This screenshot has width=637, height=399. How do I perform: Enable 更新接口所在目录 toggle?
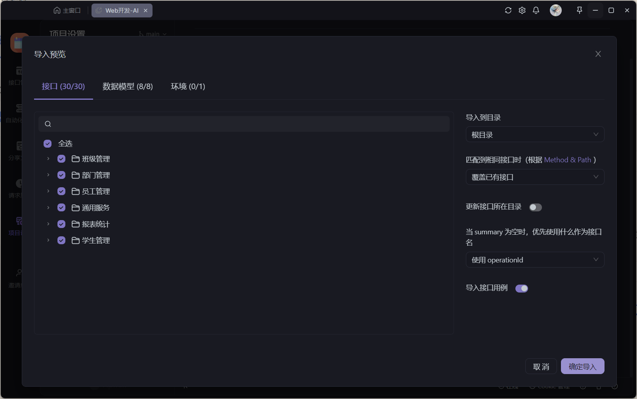point(535,207)
